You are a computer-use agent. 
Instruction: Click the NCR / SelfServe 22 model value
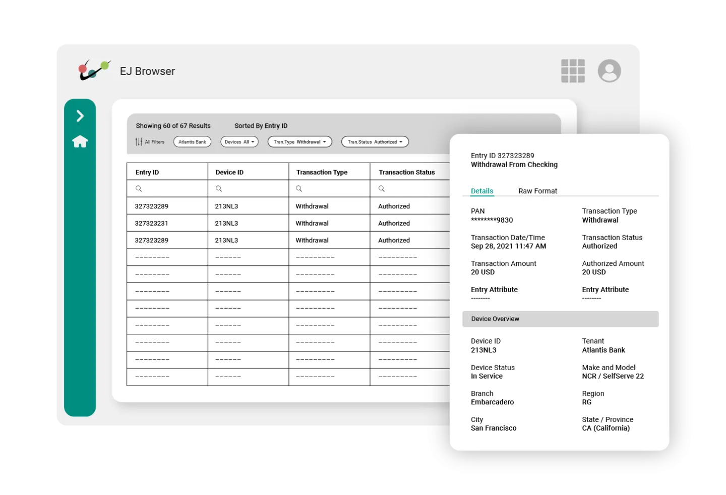[613, 376]
